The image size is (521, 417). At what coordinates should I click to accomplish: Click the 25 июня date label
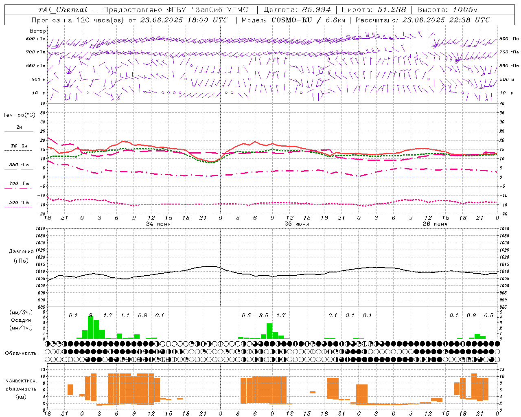point(297,224)
